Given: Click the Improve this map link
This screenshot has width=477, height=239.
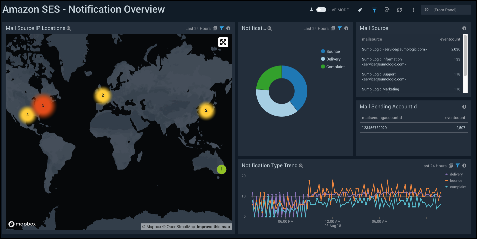Looking at the screenshot, I should coord(213,226).
